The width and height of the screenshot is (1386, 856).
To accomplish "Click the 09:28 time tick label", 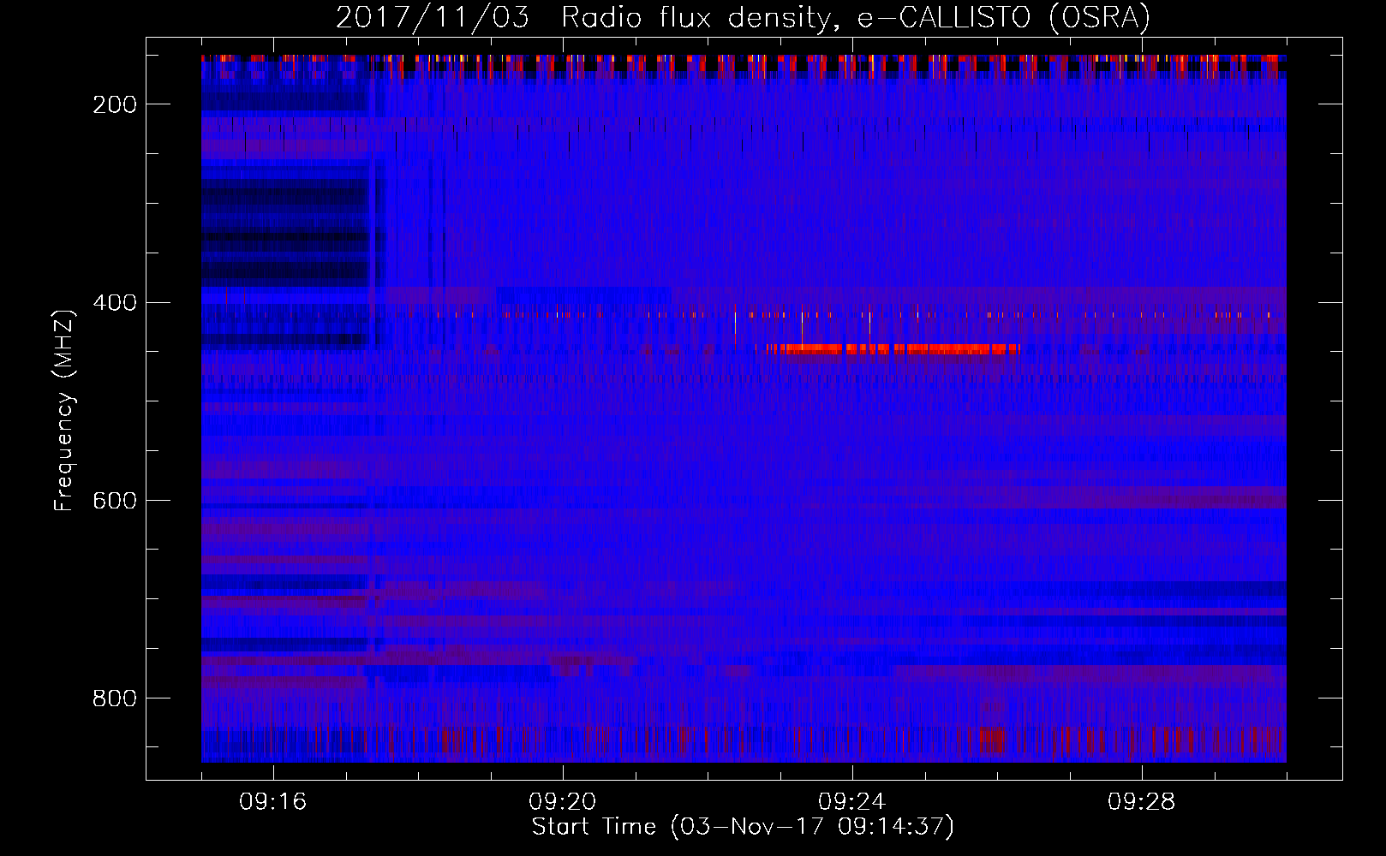I will point(1142,802).
